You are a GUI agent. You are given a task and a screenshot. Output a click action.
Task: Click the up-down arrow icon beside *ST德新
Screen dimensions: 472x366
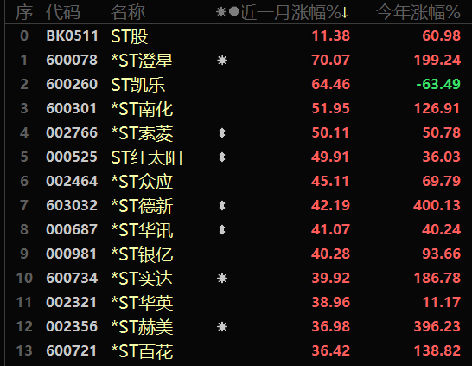222,205
